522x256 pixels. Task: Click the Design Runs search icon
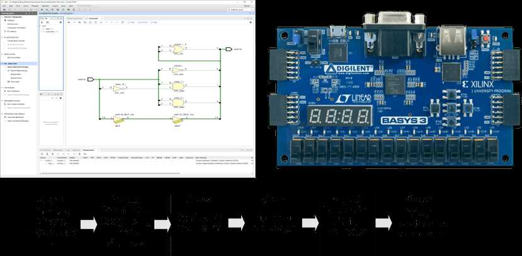(42, 154)
